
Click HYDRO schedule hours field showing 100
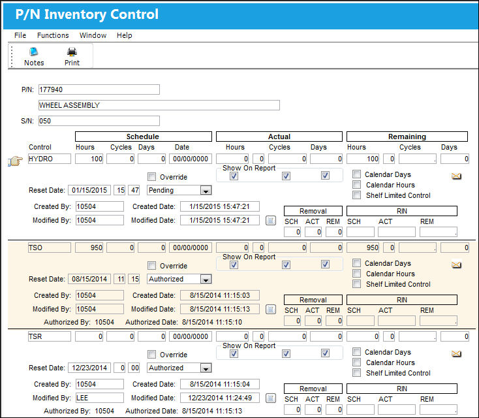[x=89, y=159]
